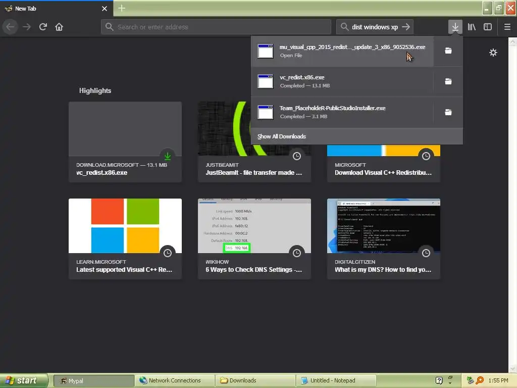This screenshot has height=388, width=517.
Task: Open containing folder for PublicStudioInstaller.exe
Action: [448, 112]
